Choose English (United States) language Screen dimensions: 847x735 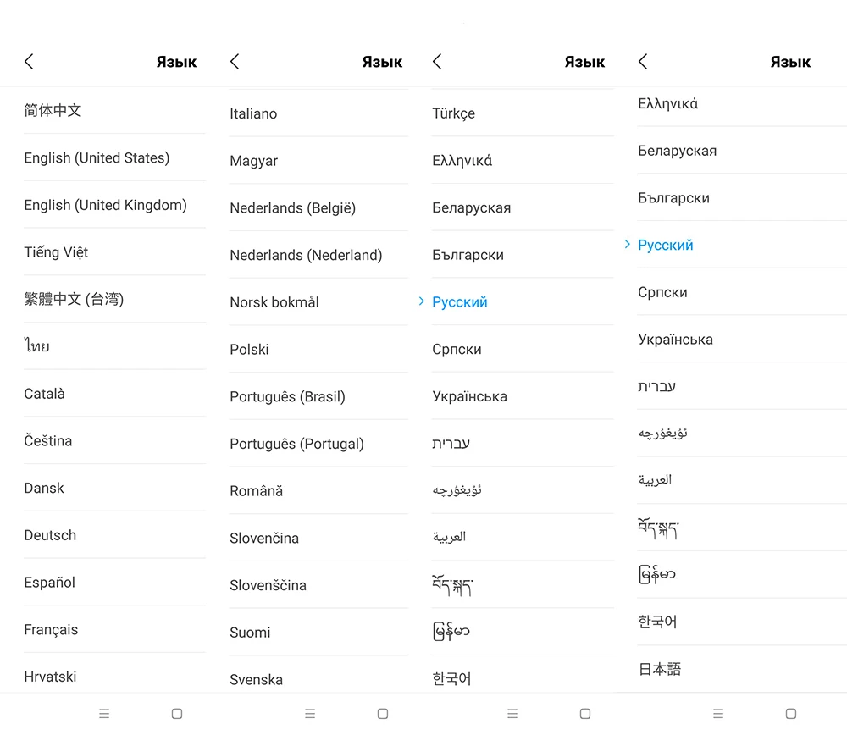point(97,158)
